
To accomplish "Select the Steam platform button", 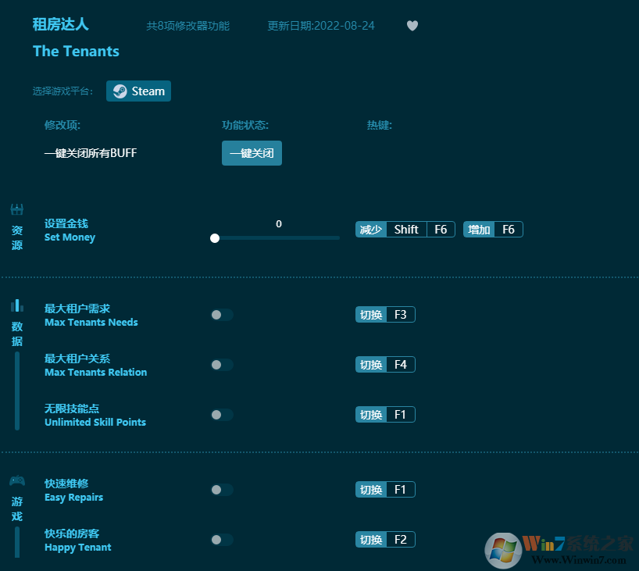I will click(x=138, y=91).
